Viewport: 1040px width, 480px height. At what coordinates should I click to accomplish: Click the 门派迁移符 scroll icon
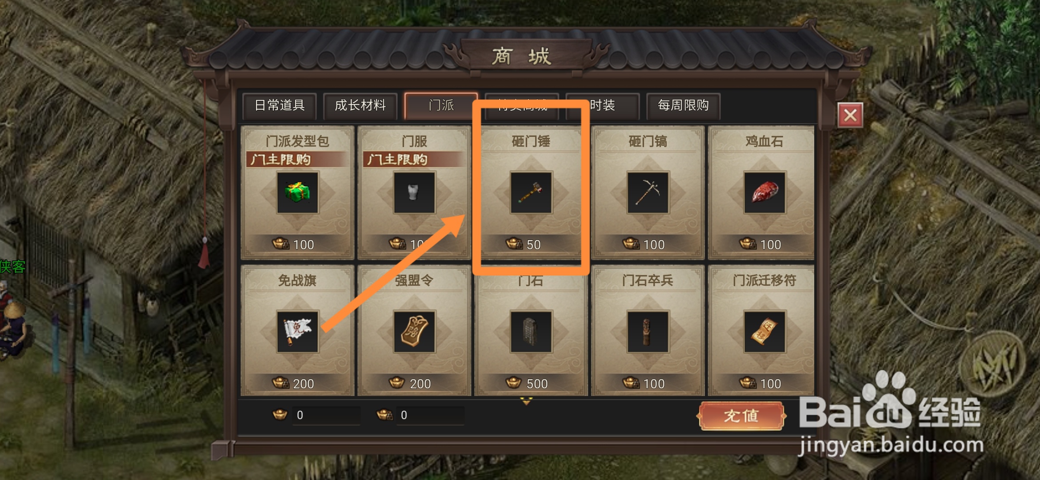pyautogui.click(x=764, y=332)
